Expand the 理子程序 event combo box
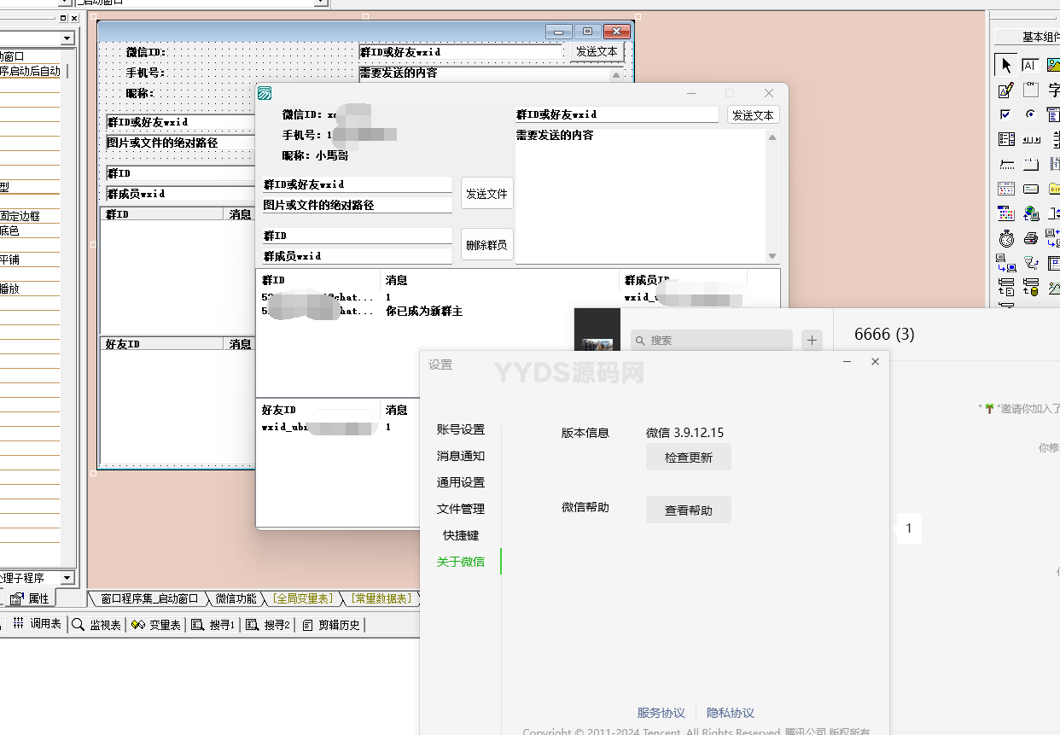Image resolution: width=1060 pixels, height=735 pixels. (x=67, y=578)
